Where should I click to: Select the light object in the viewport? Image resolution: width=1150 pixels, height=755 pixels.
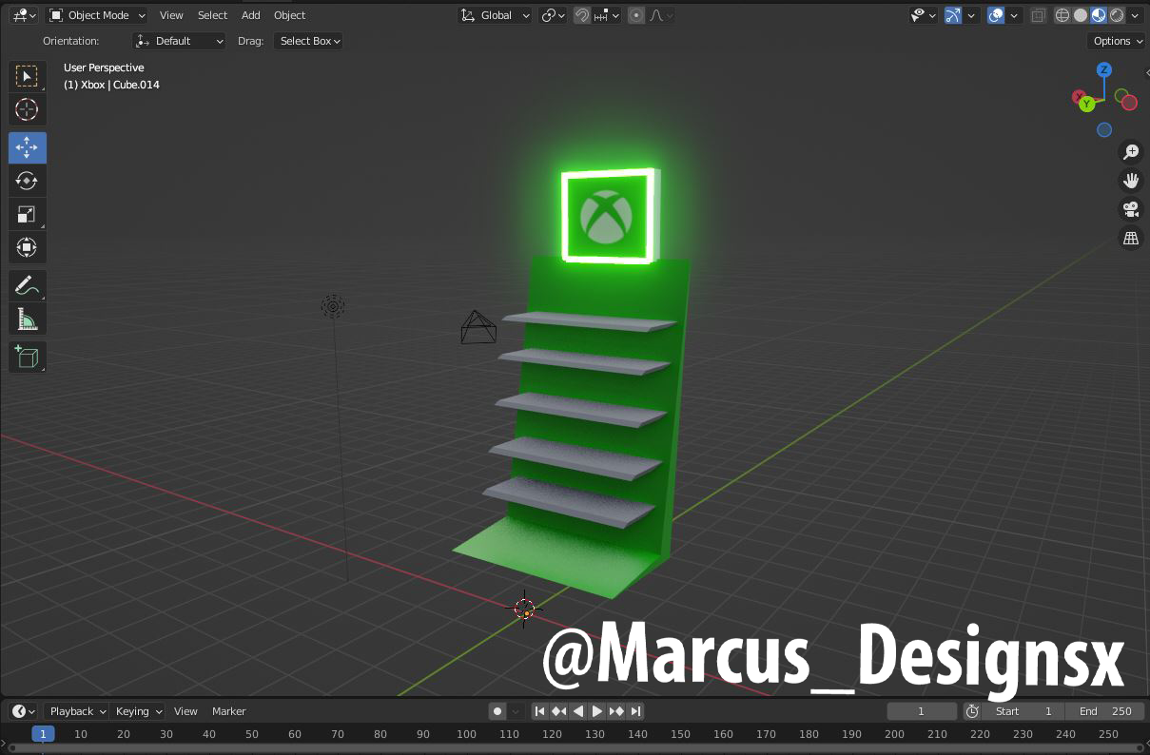click(x=333, y=306)
